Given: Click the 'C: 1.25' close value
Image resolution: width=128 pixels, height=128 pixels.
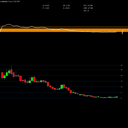Looking at the screenshot, I should pos(46,8).
